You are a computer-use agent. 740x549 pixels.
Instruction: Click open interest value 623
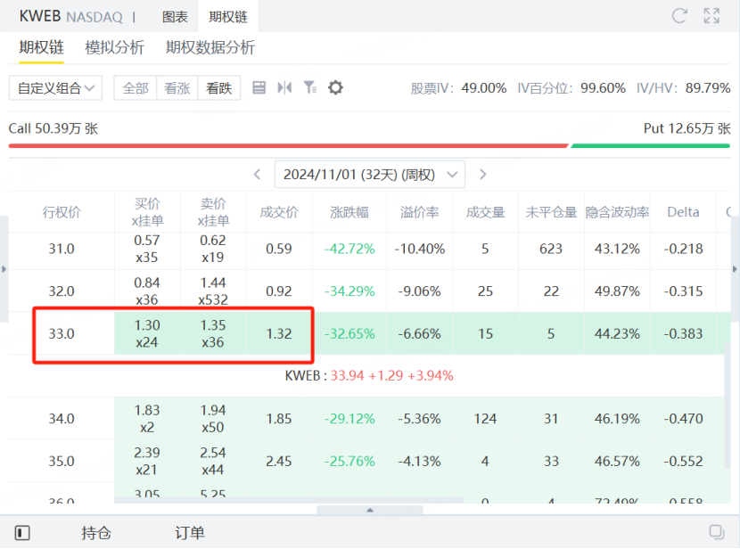point(551,249)
